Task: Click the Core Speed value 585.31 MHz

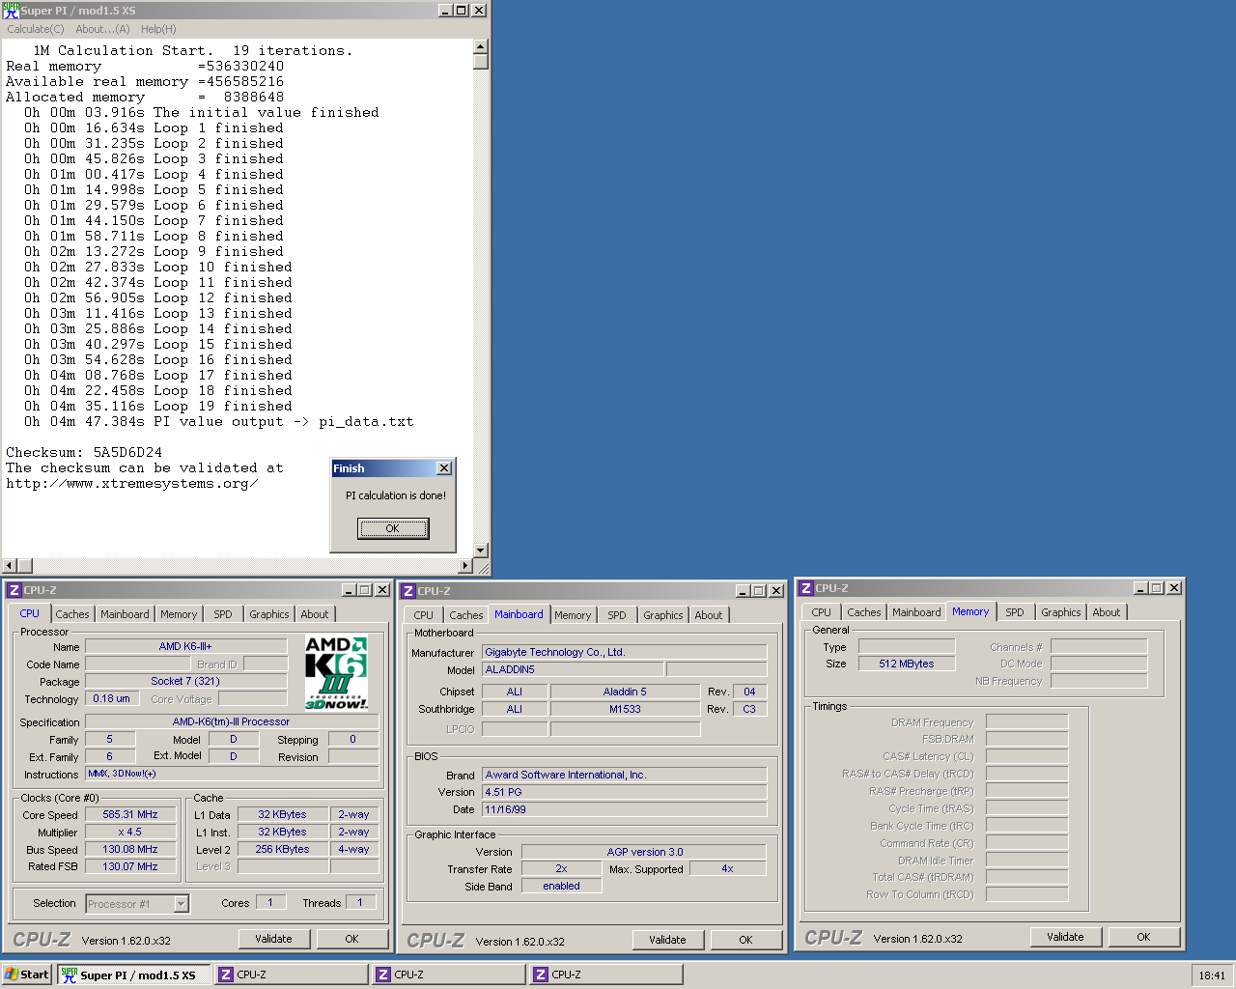Action: pyautogui.click(x=130, y=814)
